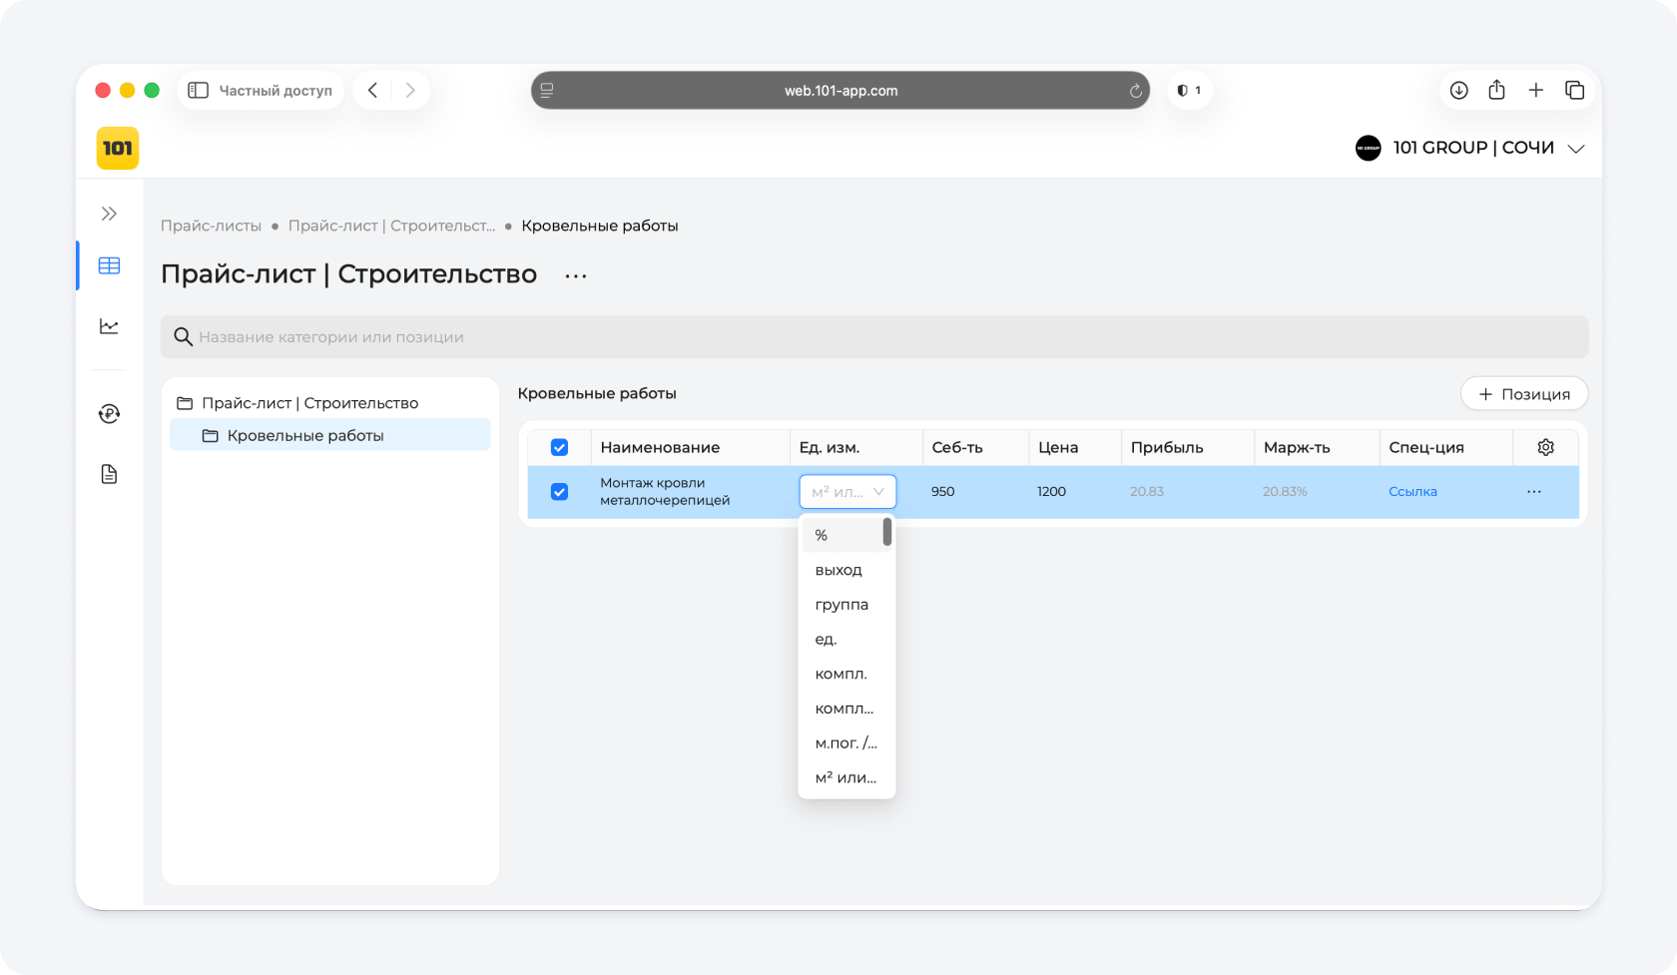Open row actions menu for Монтаж кровли

[1533, 491]
